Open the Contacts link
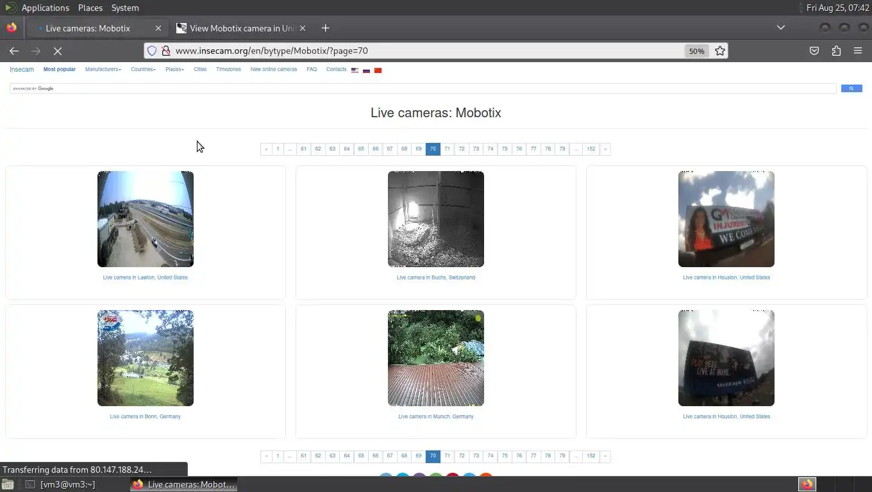 [x=336, y=69]
